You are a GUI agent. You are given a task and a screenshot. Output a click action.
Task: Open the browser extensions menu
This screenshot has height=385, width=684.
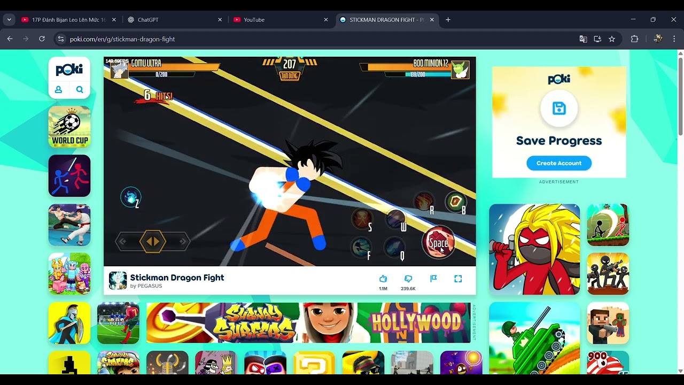(x=635, y=39)
